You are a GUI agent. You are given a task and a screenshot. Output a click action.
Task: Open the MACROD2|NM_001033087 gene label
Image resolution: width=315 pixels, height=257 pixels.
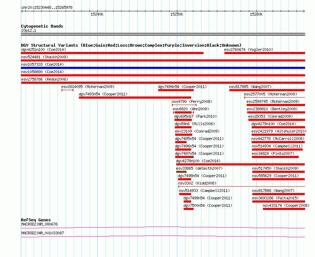[x=42, y=233]
